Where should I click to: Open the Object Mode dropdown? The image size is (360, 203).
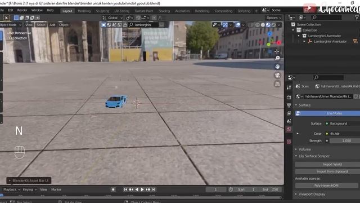tap(10, 25)
